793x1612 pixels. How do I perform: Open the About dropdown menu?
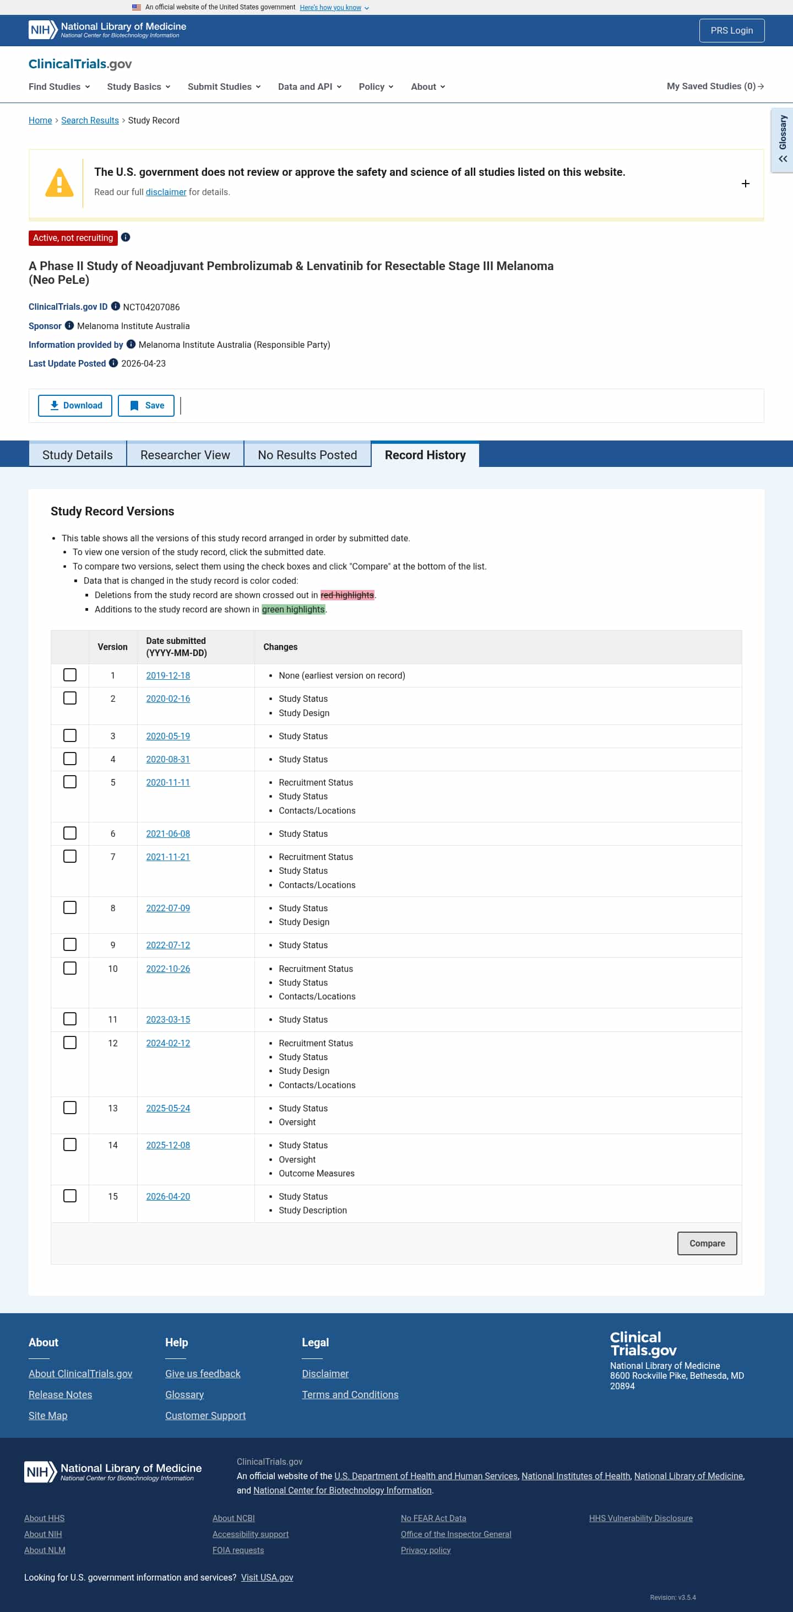pos(428,87)
